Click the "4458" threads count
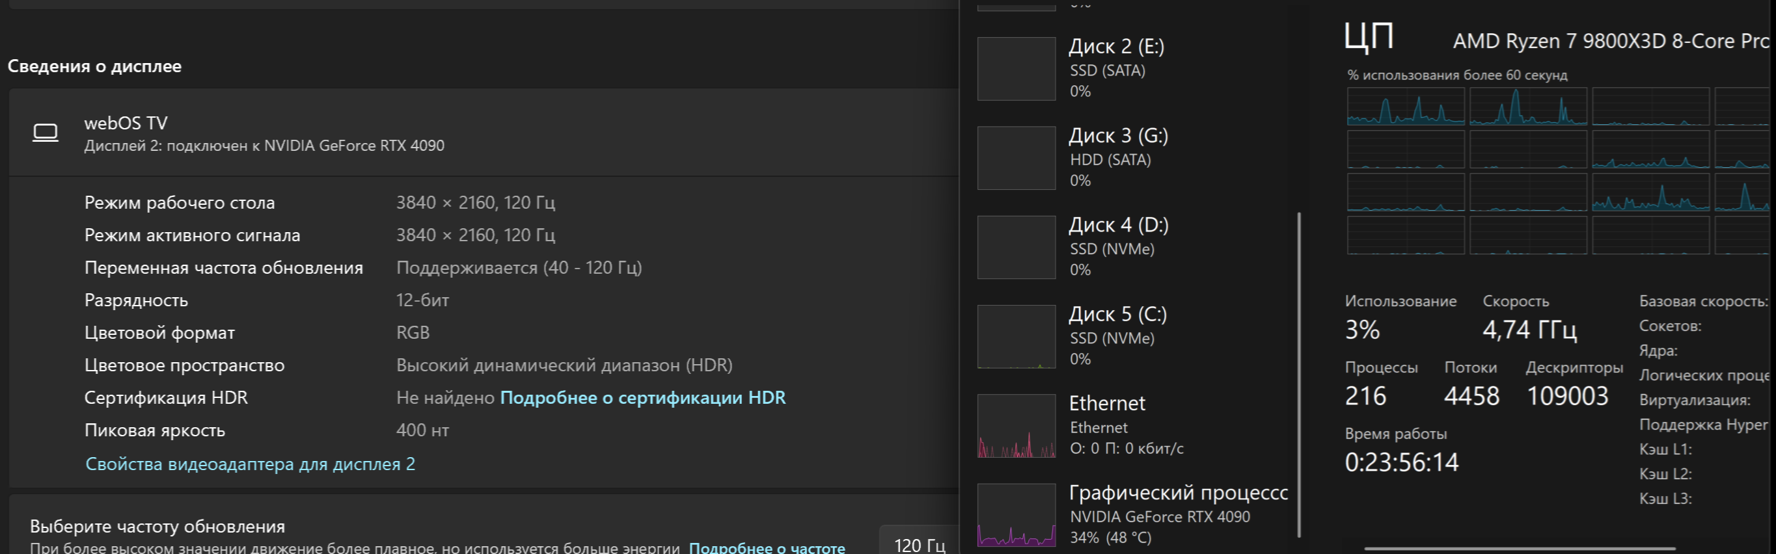Image resolution: width=1776 pixels, height=554 pixels. coord(1471,396)
